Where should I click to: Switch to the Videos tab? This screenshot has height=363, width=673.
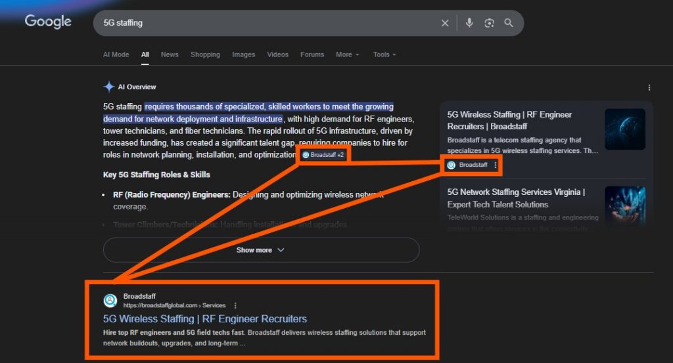[x=278, y=54]
